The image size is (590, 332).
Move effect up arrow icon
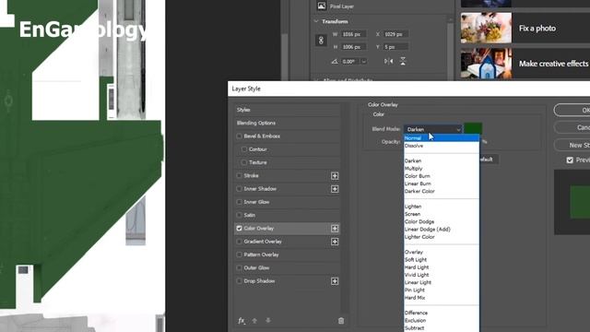[x=254, y=321]
